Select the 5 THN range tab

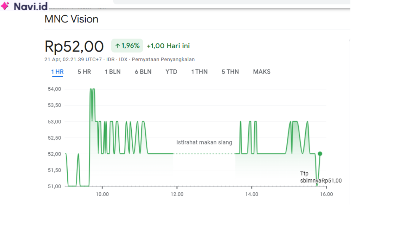pos(230,72)
